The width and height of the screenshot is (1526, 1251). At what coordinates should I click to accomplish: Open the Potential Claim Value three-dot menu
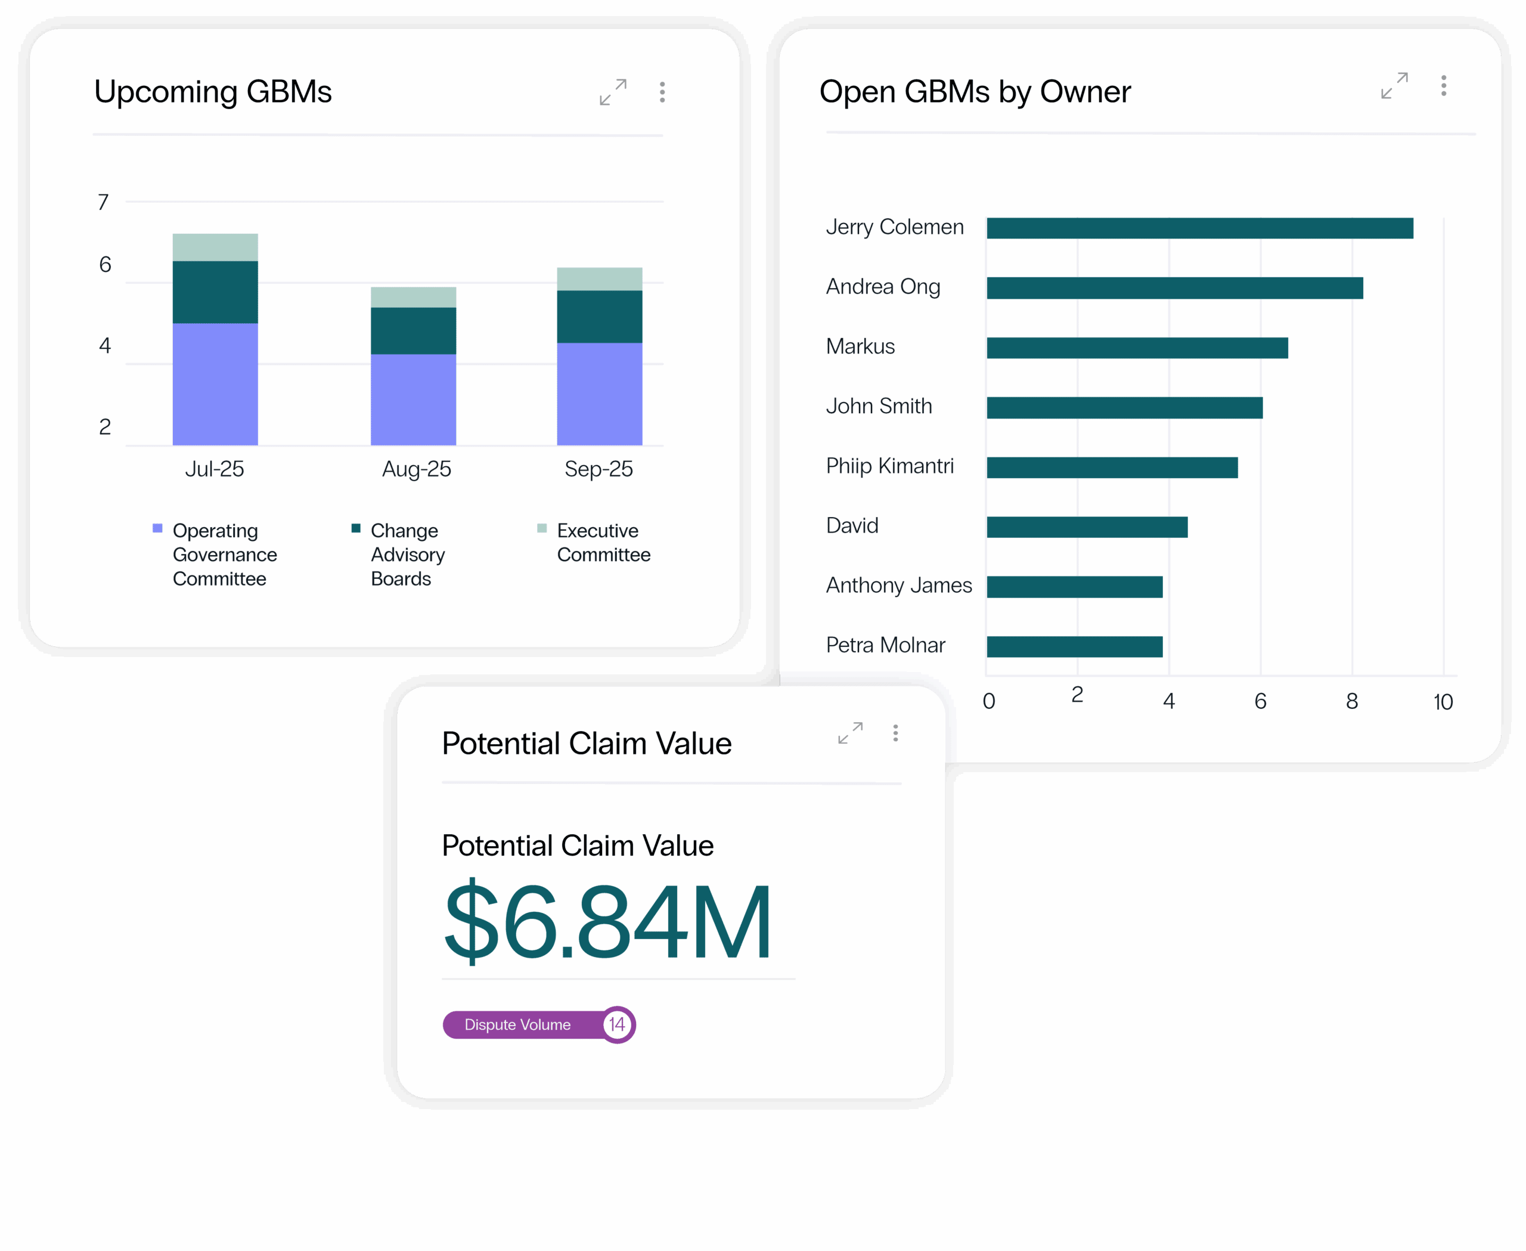pos(895,733)
